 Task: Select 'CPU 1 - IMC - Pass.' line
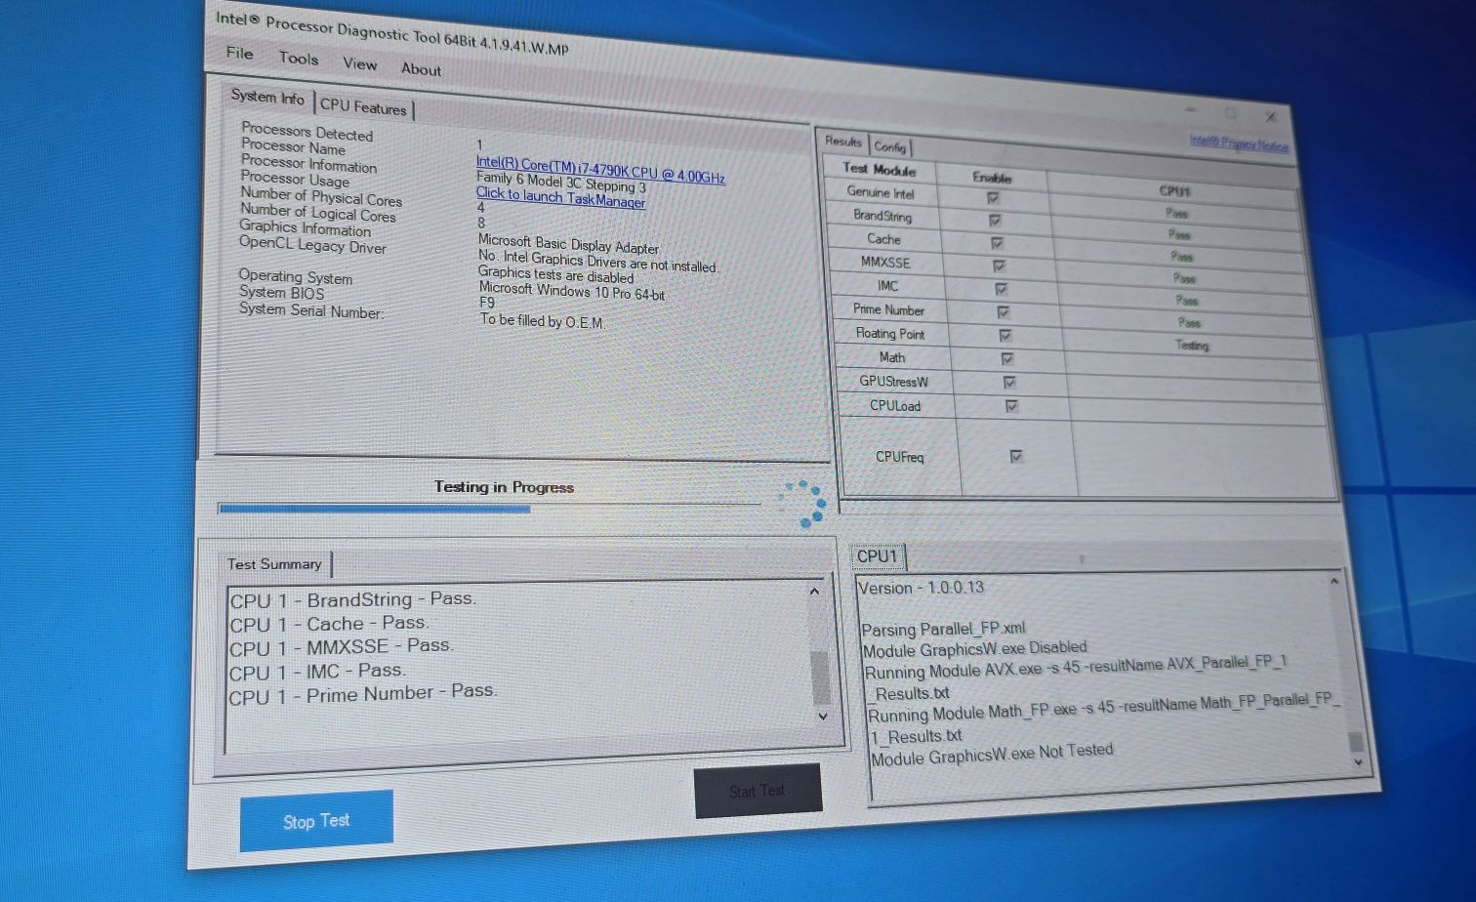click(x=317, y=672)
